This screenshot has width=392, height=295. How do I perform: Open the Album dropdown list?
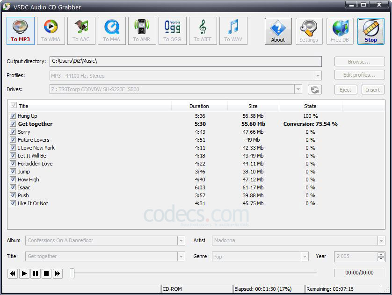(181, 241)
